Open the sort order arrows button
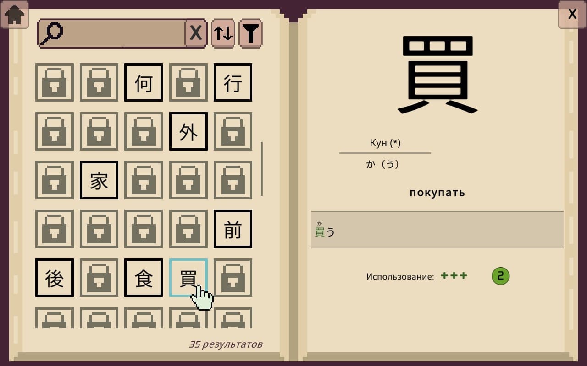 (x=223, y=33)
